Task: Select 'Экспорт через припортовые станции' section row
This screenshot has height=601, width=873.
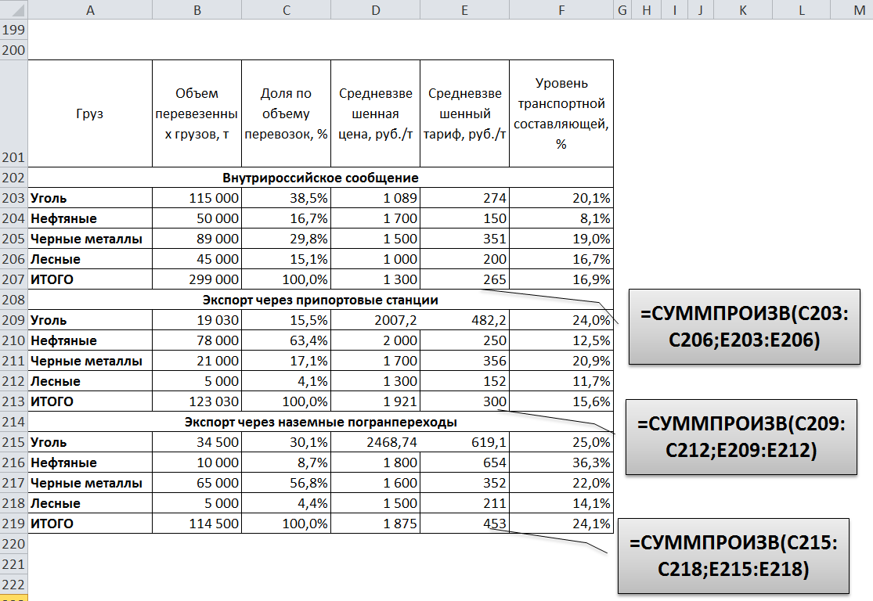Action: pos(321,300)
